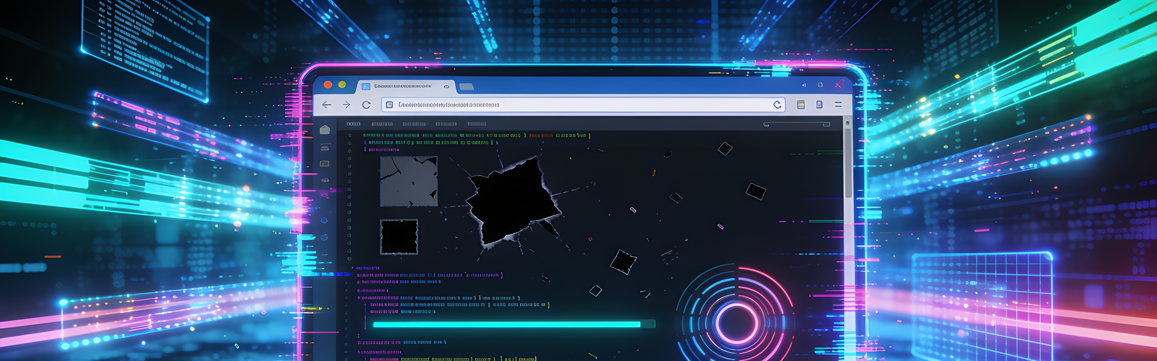
Task: Open a new tab with the blank tab button
Action: [x=467, y=87]
